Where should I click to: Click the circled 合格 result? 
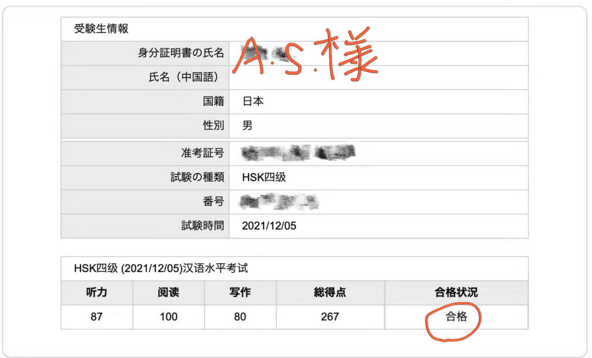(x=456, y=316)
